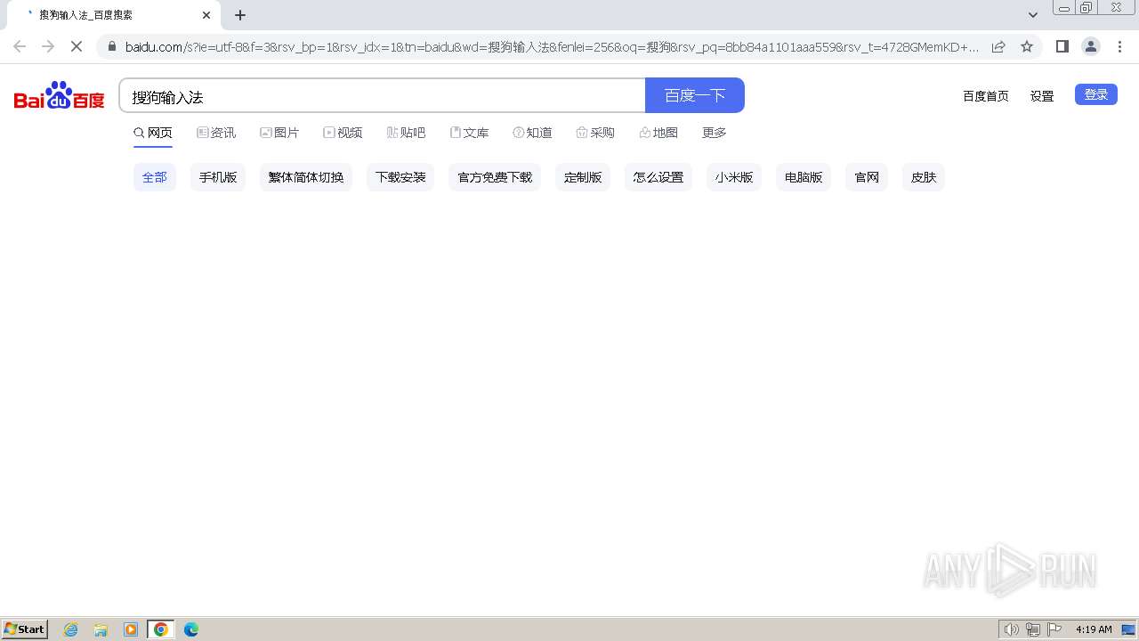Bookmark this page with the star
Image resolution: width=1139 pixels, height=641 pixels.
tap(1027, 46)
